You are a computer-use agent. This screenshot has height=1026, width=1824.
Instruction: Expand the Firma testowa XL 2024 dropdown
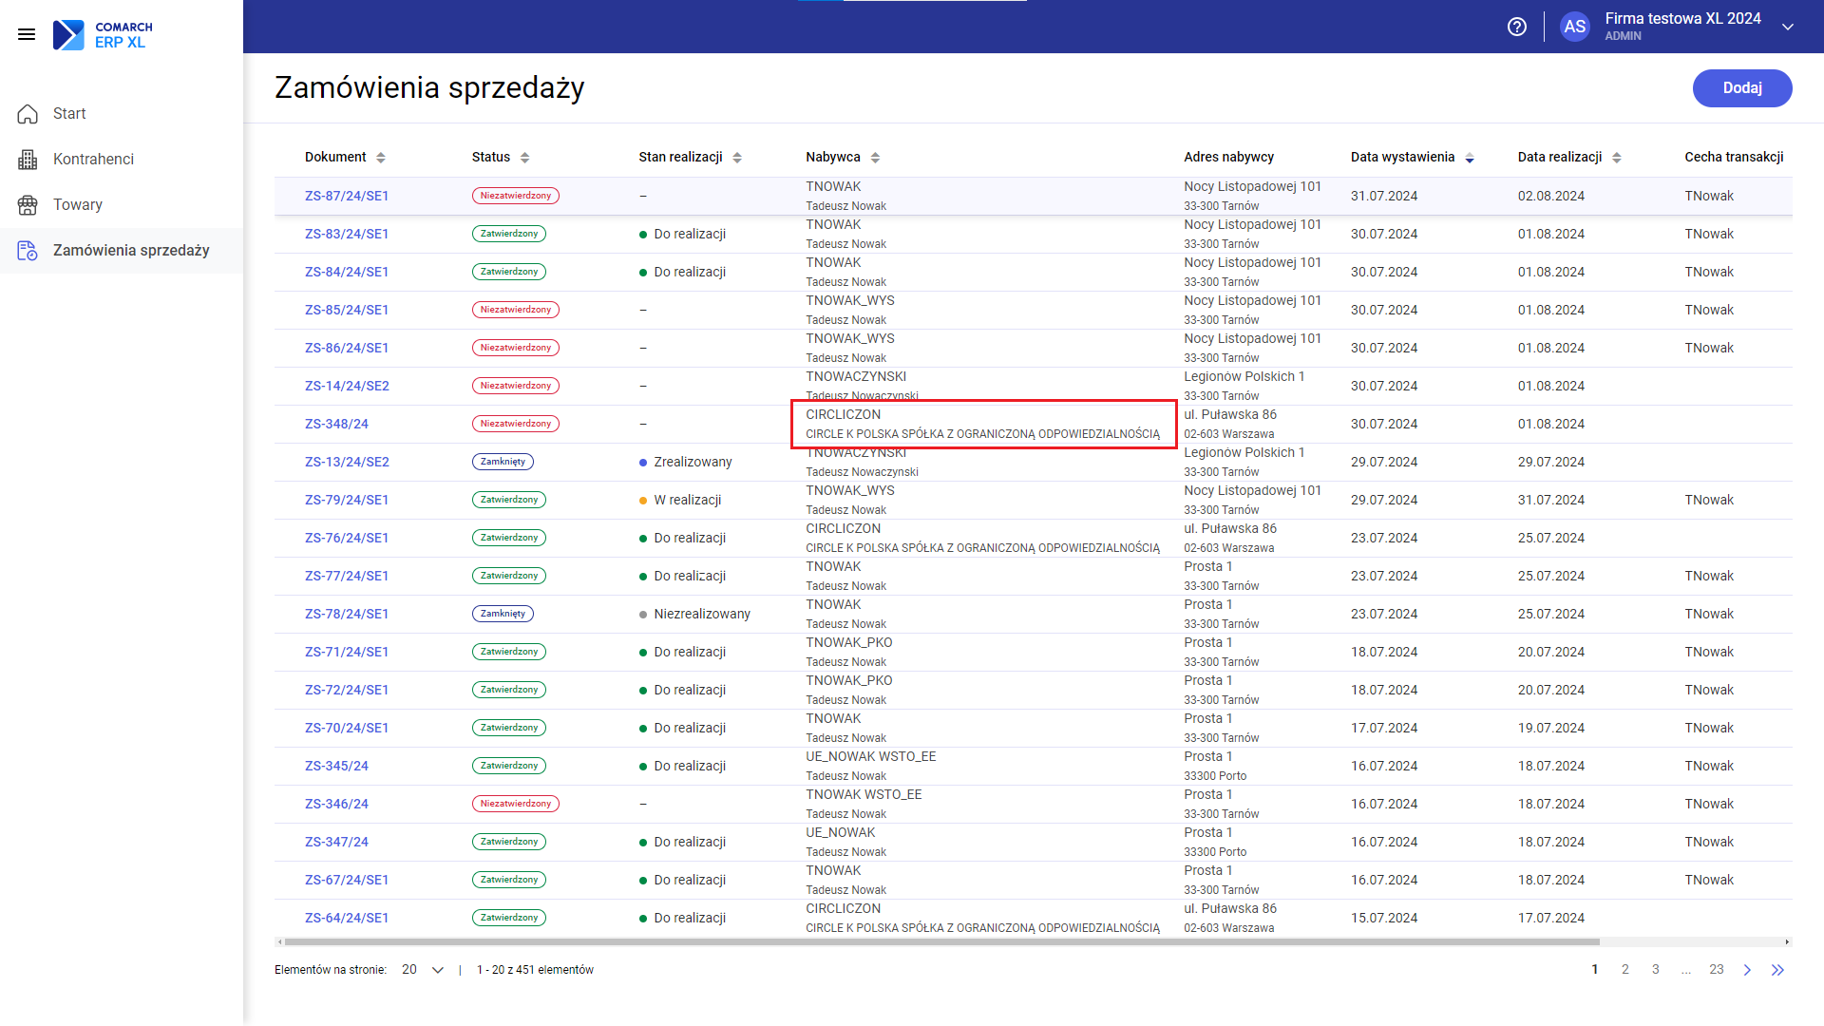coord(1788,27)
